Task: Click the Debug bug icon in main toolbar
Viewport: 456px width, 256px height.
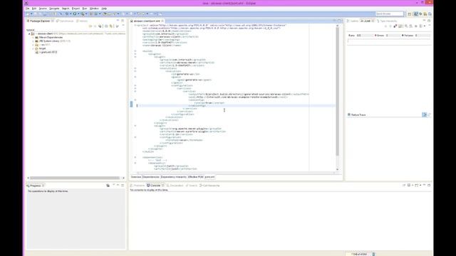Action: click(x=67, y=14)
